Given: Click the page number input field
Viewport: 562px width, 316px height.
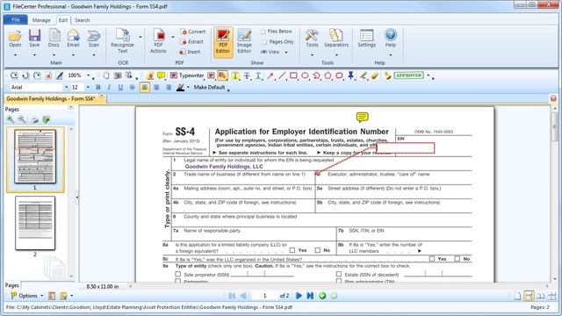Looking at the screenshot, I should pyautogui.click(x=264, y=296).
